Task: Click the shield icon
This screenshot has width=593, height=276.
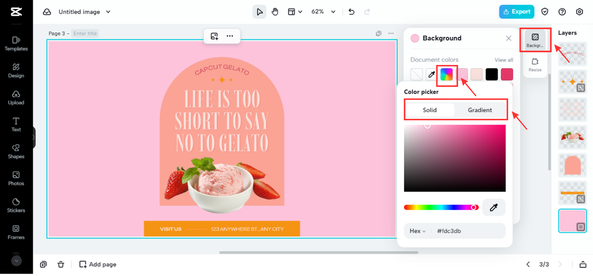Action: [545, 12]
